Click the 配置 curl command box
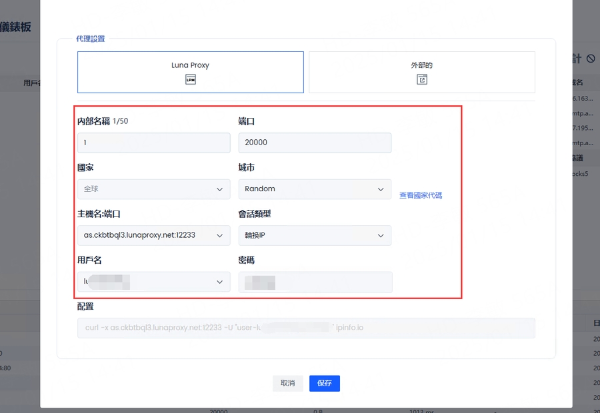This screenshot has width=600, height=413. coord(306,328)
